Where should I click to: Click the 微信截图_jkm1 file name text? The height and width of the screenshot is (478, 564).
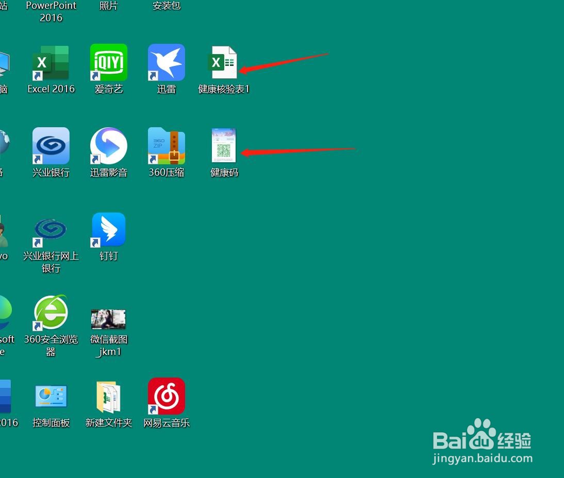pos(109,345)
